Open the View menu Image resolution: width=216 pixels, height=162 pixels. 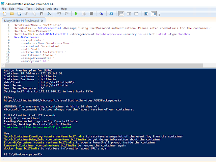(20, 9)
